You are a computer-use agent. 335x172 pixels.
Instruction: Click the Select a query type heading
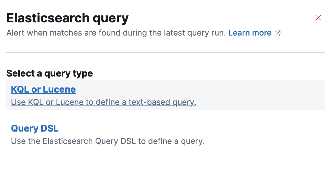(49, 74)
